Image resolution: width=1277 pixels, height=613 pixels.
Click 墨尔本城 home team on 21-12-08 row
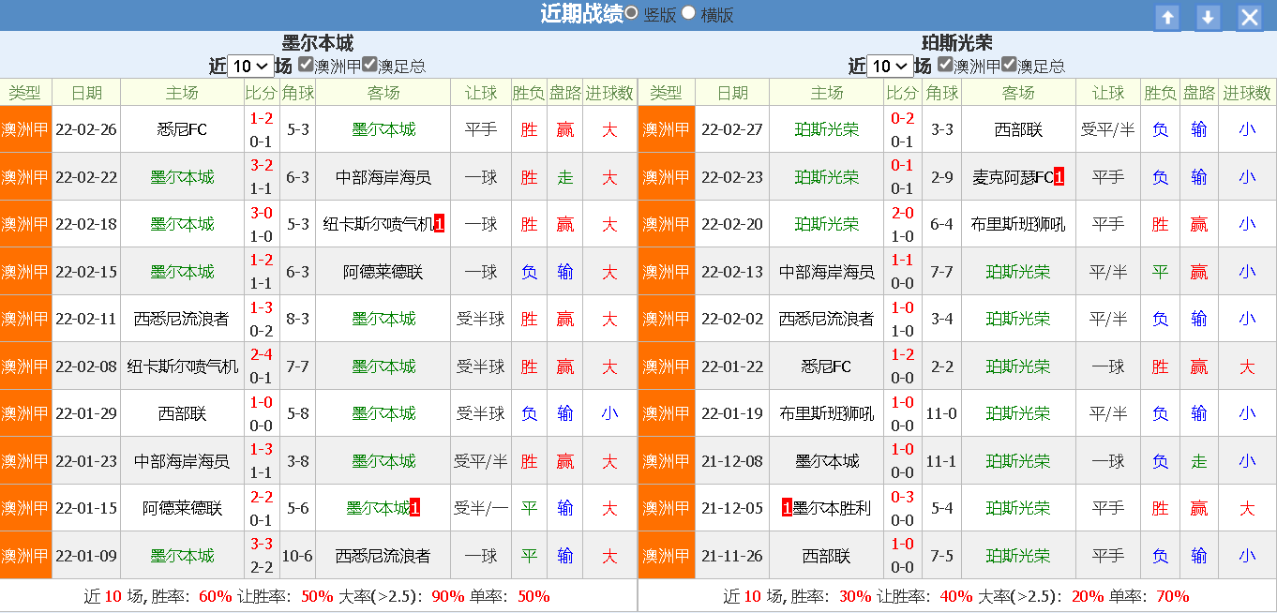[x=827, y=461]
